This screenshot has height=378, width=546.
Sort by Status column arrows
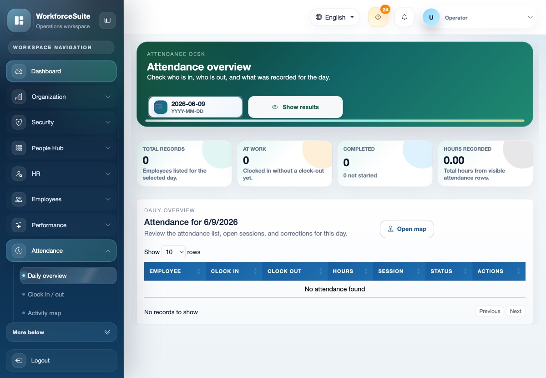tap(465, 271)
